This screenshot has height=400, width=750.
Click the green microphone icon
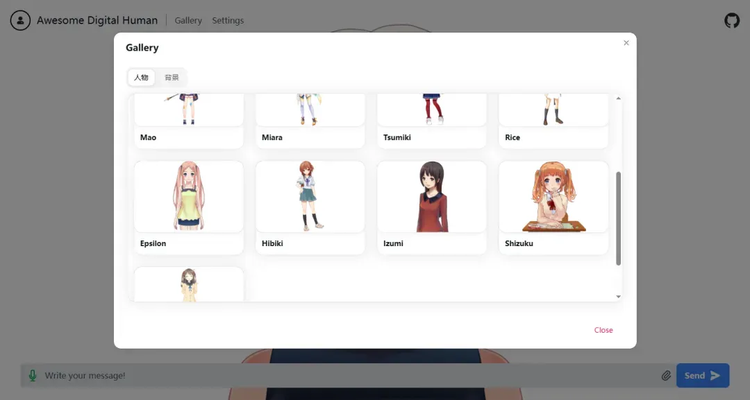(x=32, y=376)
